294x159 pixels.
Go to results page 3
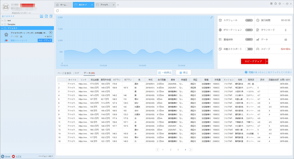(178, 149)
